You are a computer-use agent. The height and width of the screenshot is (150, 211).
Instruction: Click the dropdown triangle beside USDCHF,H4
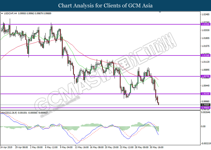pos(2,13)
